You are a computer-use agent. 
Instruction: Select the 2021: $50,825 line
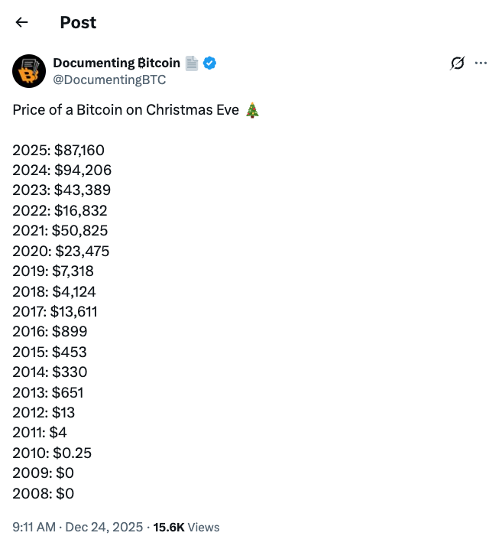[60, 230]
